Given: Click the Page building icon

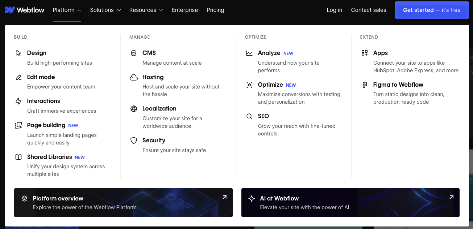Looking at the screenshot, I should coord(18,125).
